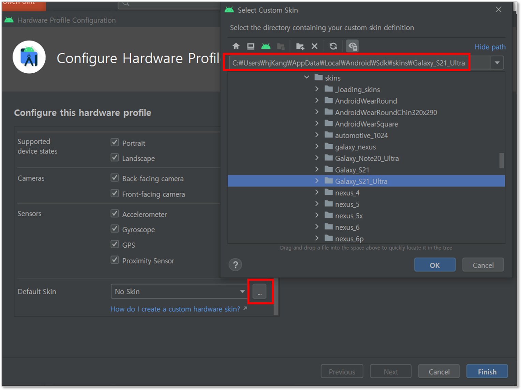This screenshot has width=522, height=391.
Task: Uncheck the Proximity Sensor
Action: (115, 260)
